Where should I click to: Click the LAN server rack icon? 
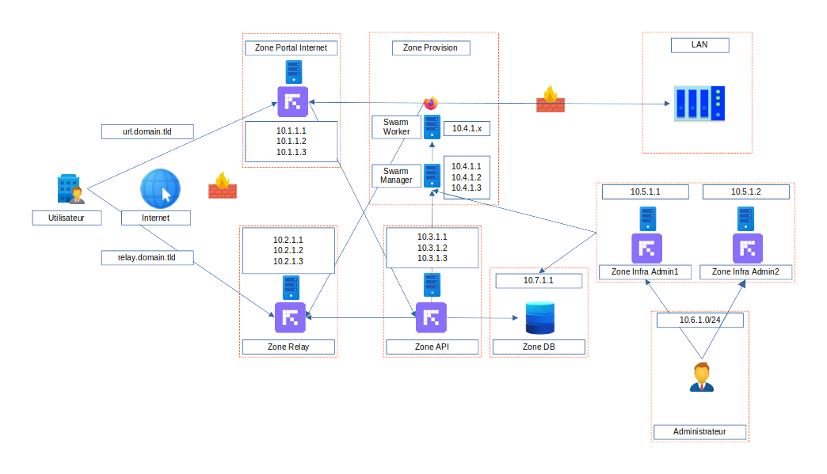[x=699, y=104]
